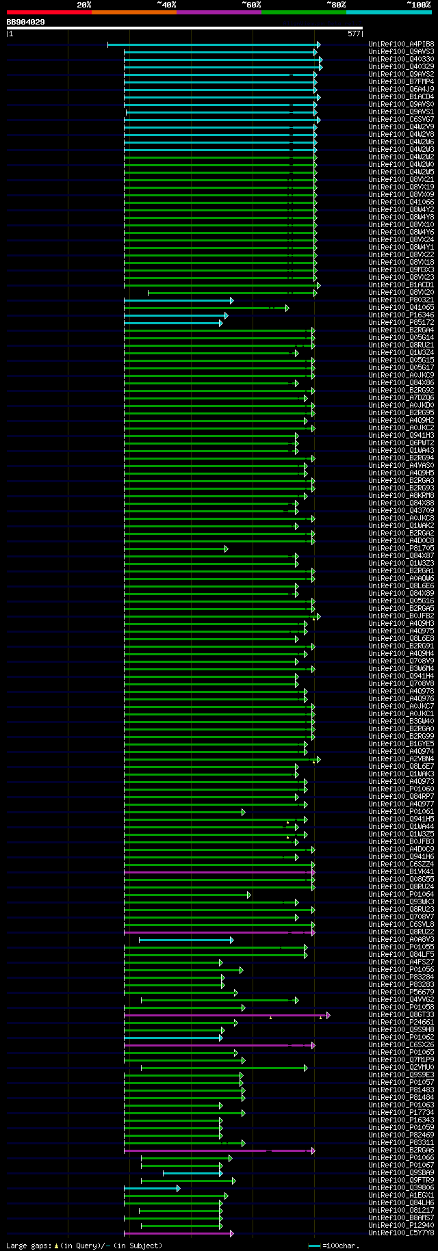Select the UniRef100_B1VK41 label

(401, 872)
